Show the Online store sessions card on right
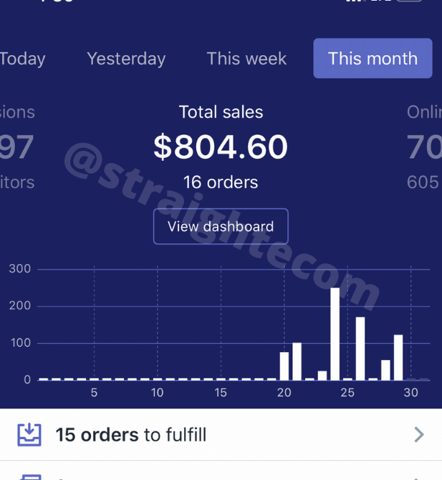 point(424,147)
